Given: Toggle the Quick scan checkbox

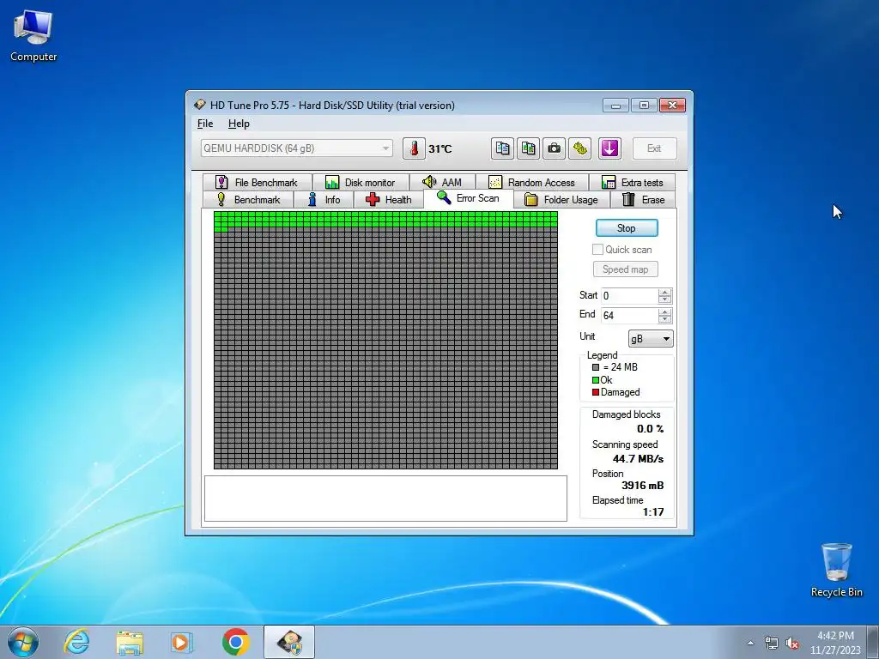Looking at the screenshot, I should tap(598, 250).
